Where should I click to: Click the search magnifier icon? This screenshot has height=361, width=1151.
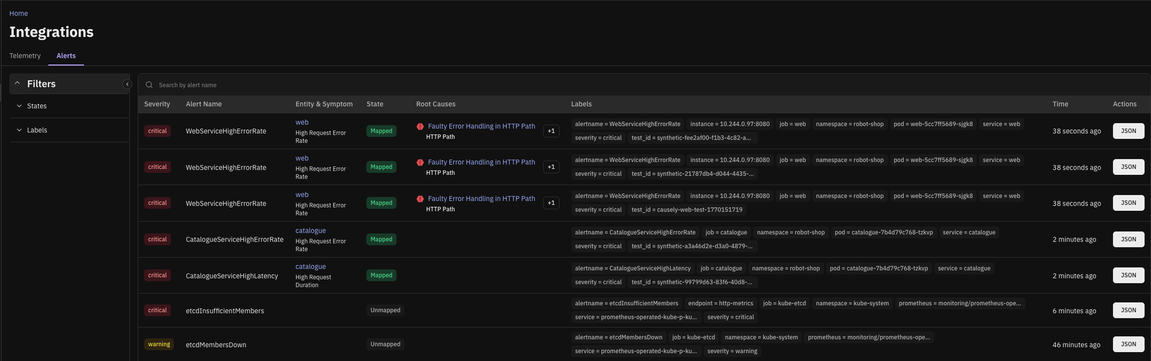click(x=149, y=85)
